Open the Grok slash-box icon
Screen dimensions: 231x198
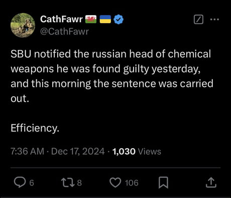pos(198,20)
